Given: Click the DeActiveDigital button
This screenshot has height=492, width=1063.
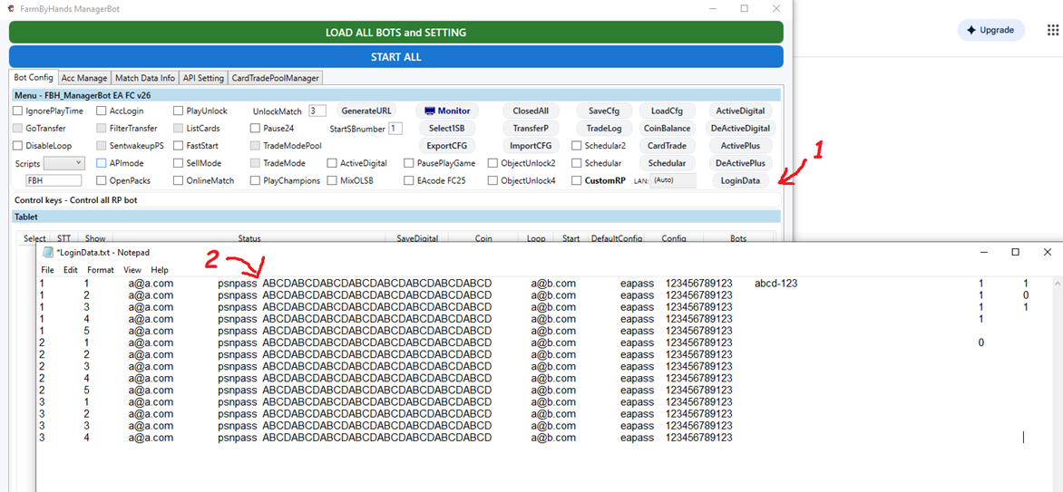Looking at the screenshot, I should pos(740,128).
